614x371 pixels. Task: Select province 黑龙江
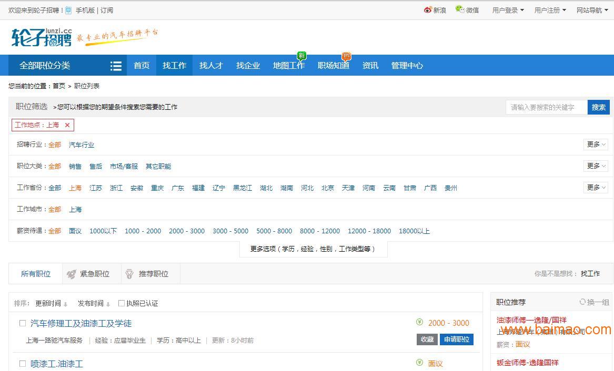click(243, 188)
